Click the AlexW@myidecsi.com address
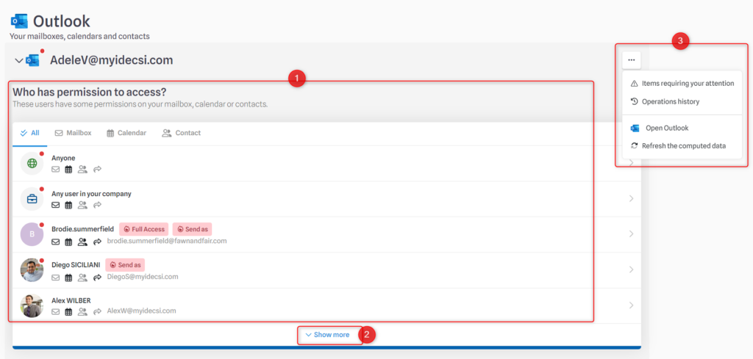 coord(141,311)
